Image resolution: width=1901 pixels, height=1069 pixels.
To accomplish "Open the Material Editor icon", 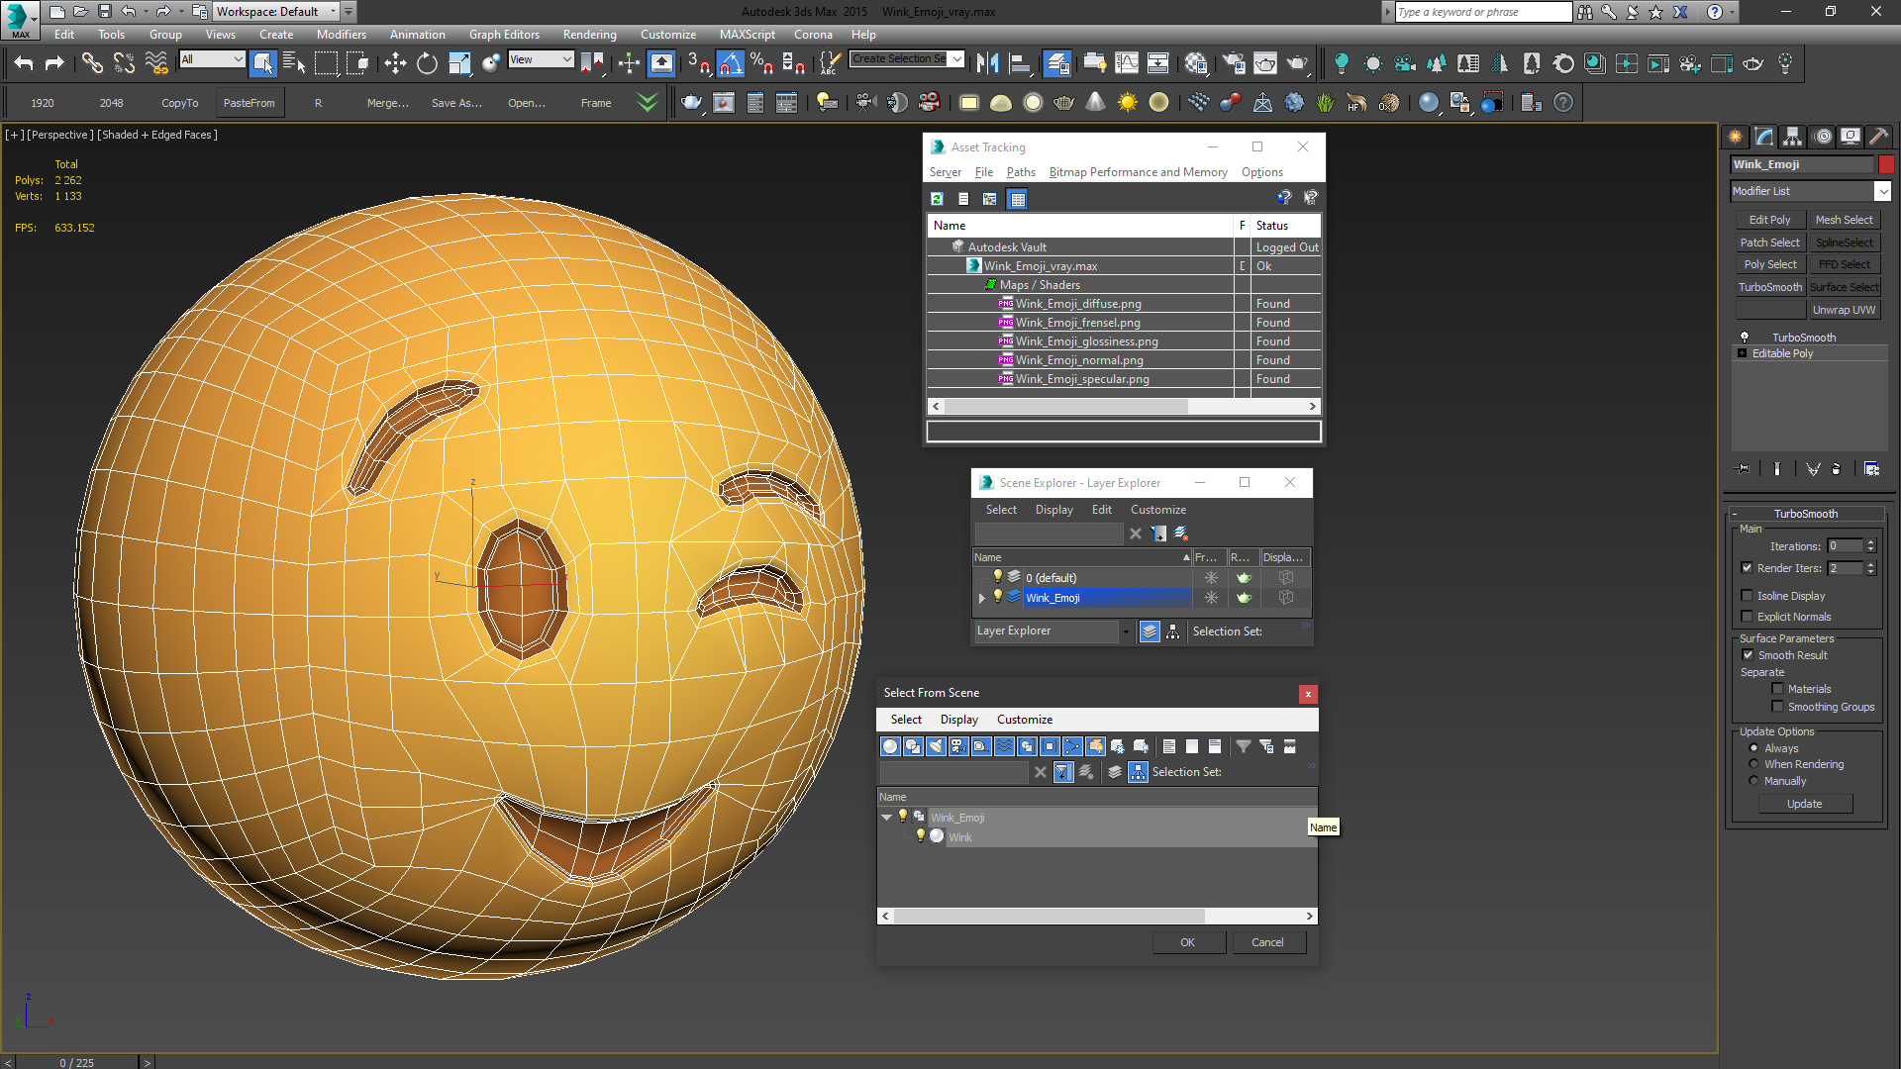I will point(1196,63).
